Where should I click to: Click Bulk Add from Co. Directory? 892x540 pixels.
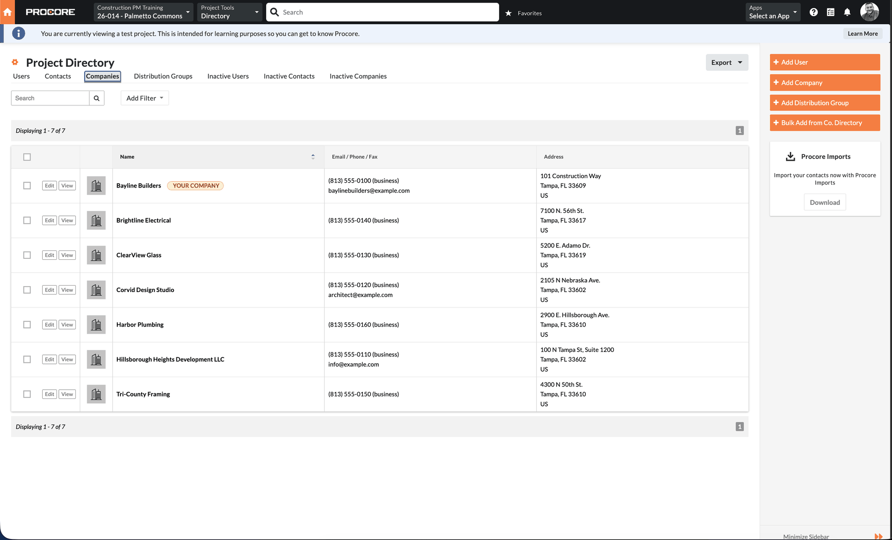click(825, 123)
